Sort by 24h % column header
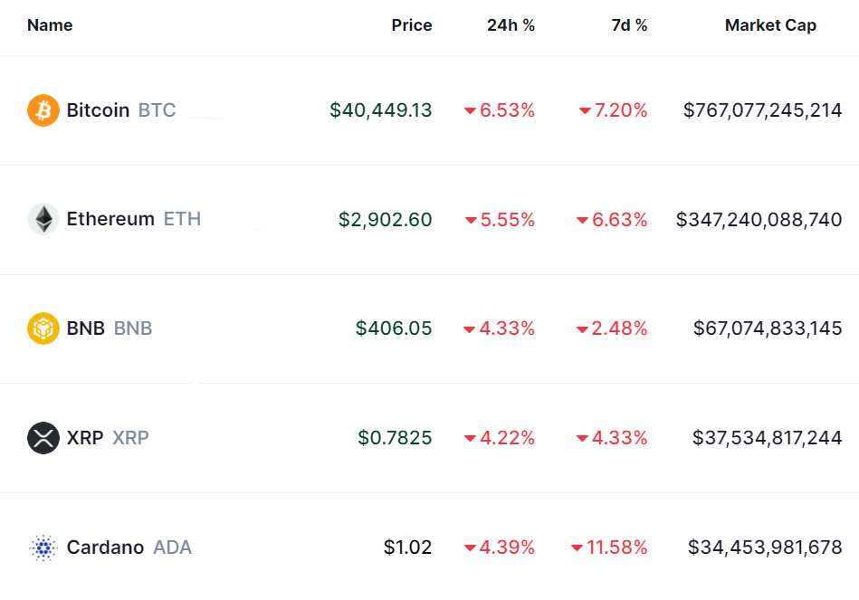Viewport: 859px width, 600px height. [x=511, y=25]
